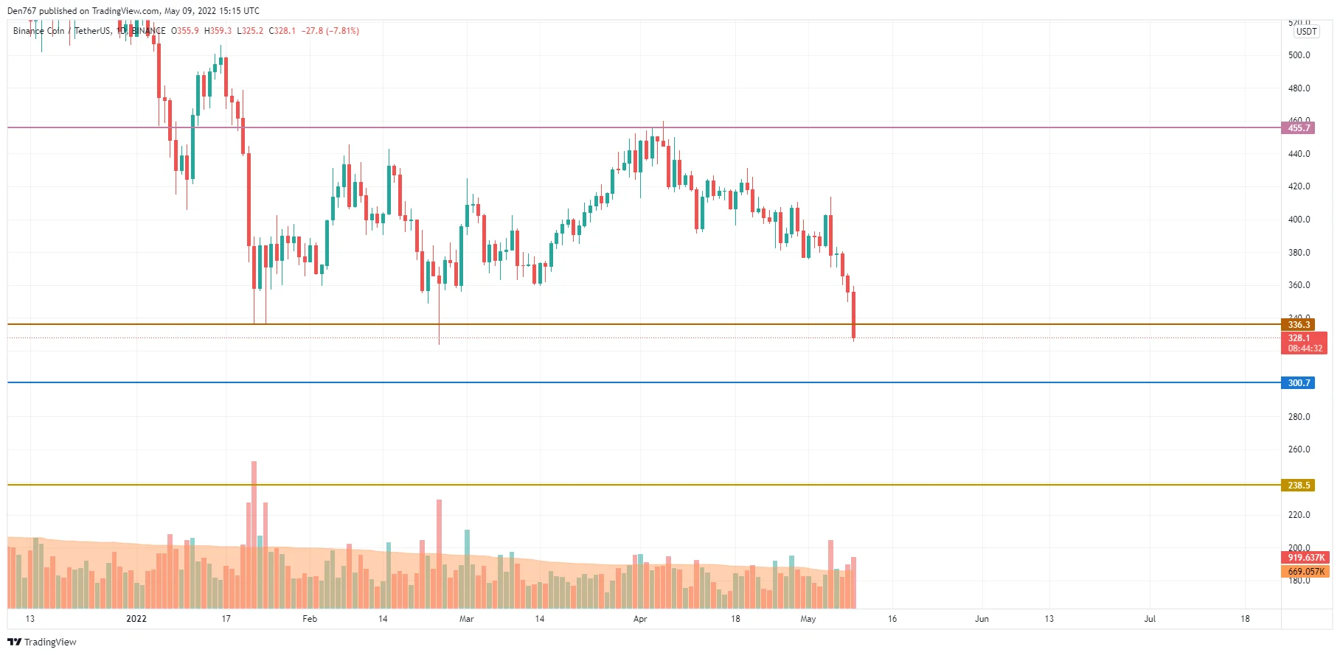This screenshot has height=655, width=1340.
Task: Click 500.0 on the price scale
Action: point(1299,55)
